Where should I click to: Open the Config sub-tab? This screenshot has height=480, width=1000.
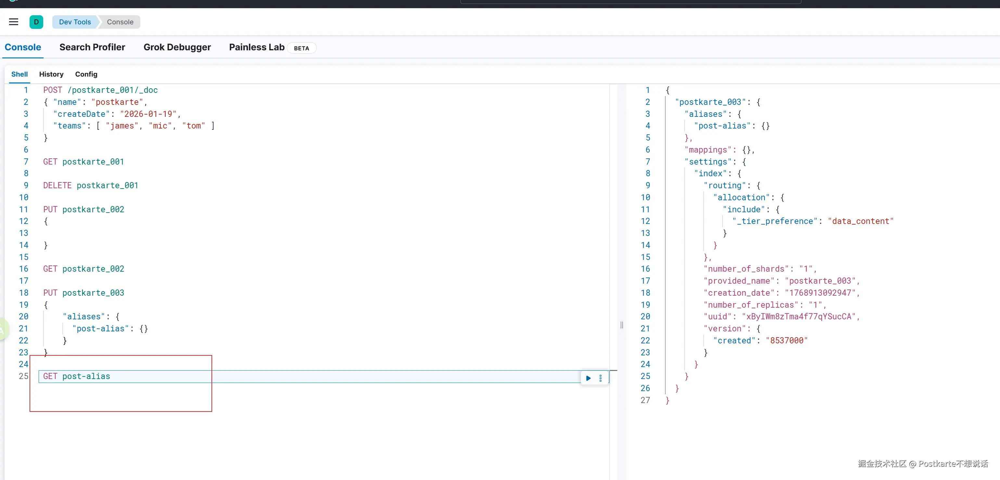click(x=86, y=74)
